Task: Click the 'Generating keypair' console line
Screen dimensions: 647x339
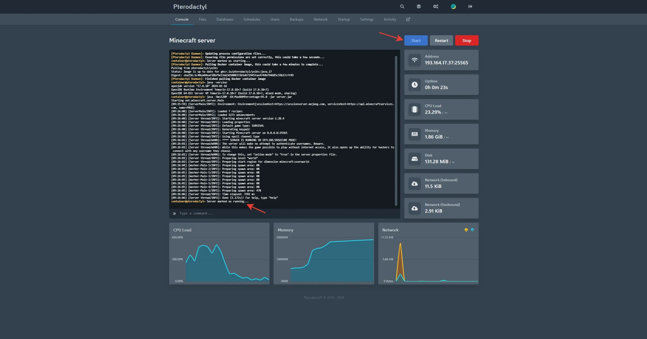Action: tap(211, 129)
